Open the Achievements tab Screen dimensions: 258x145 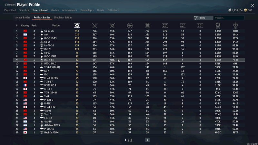tap(69, 10)
